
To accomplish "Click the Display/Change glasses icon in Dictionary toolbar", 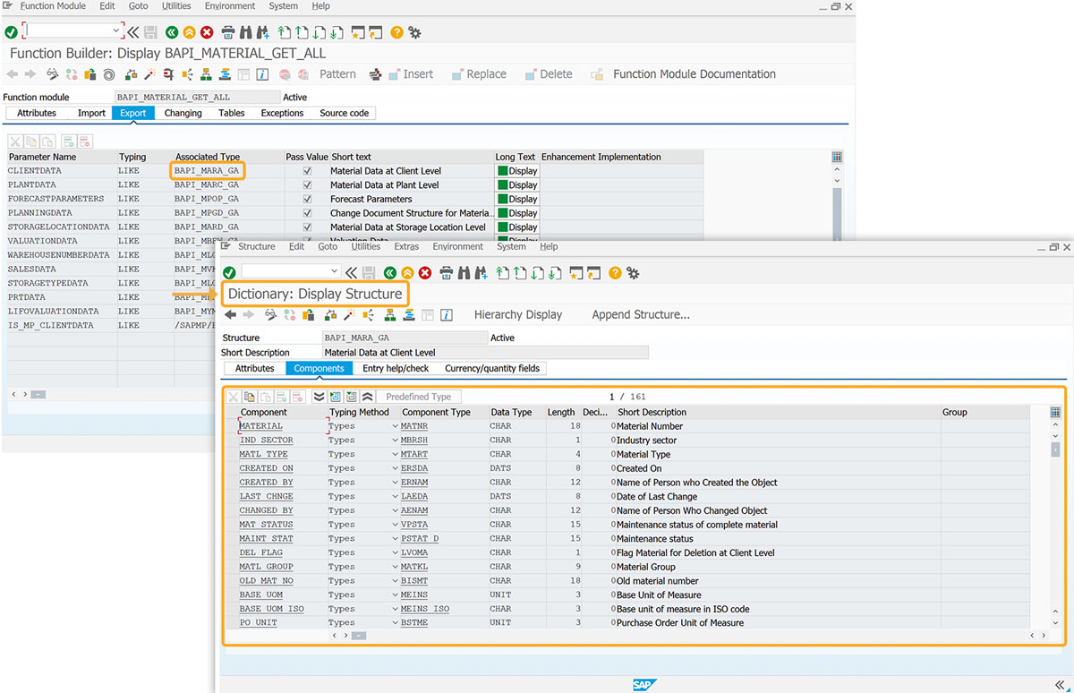I will pos(271,314).
